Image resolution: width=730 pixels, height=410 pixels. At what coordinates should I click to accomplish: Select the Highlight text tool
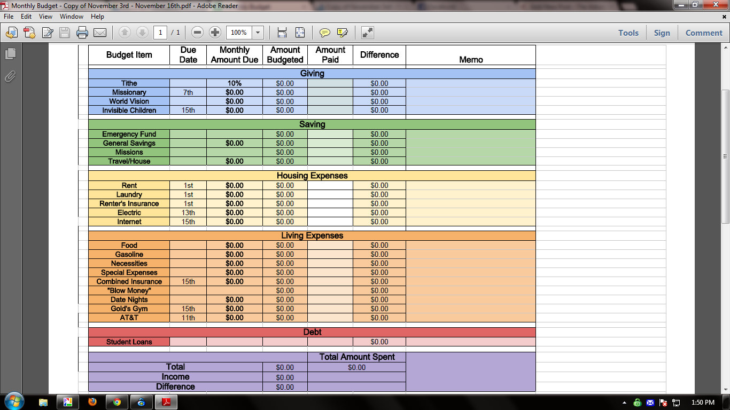pos(343,33)
